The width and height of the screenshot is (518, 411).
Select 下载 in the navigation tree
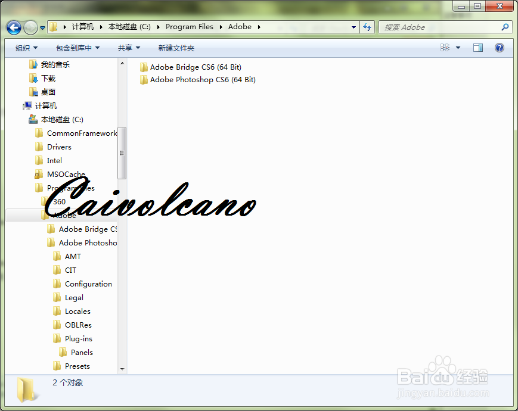[x=42, y=79]
